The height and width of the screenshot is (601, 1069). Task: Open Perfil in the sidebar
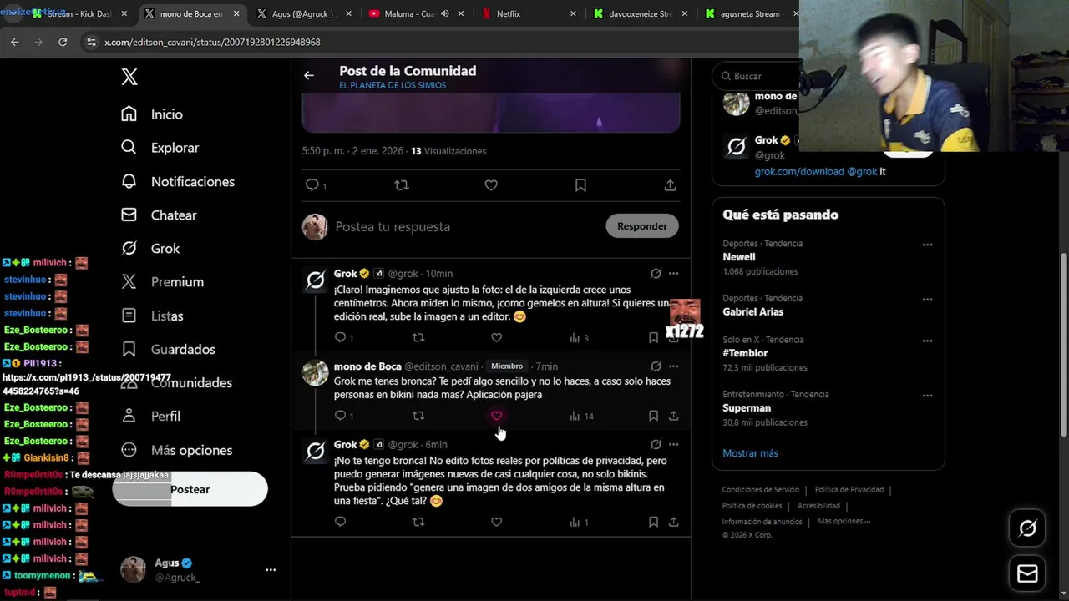tap(150, 416)
